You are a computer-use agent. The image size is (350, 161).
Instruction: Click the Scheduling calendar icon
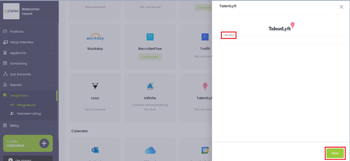click(x=5, y=63)
